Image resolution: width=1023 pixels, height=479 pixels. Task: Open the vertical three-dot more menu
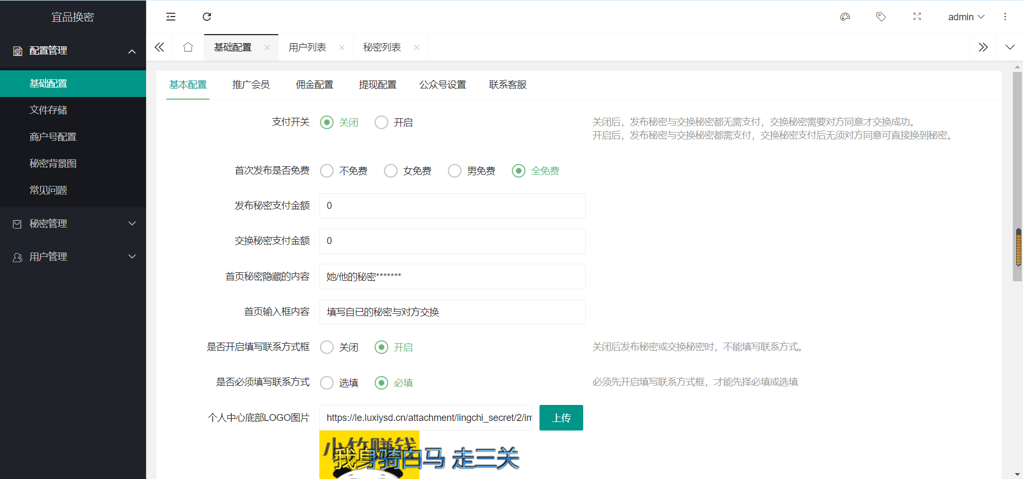(1005, 17)
